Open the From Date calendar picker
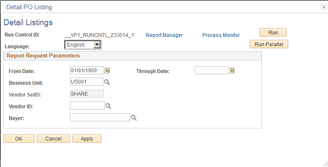This screenshot has width=328, height=167. (x=107, y=70)
